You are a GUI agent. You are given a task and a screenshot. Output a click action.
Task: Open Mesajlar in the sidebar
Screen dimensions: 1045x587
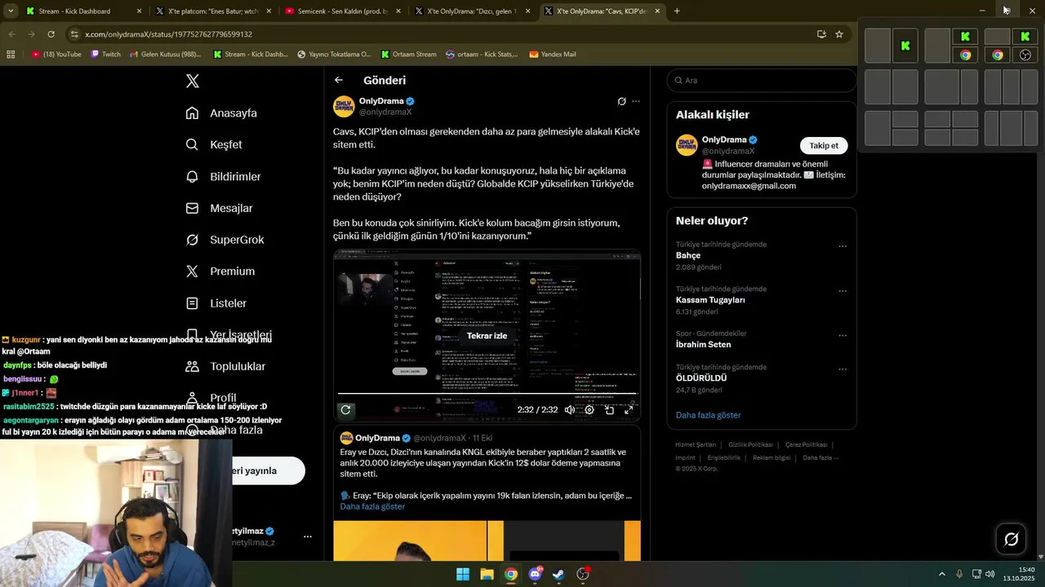tap(219, 208)
